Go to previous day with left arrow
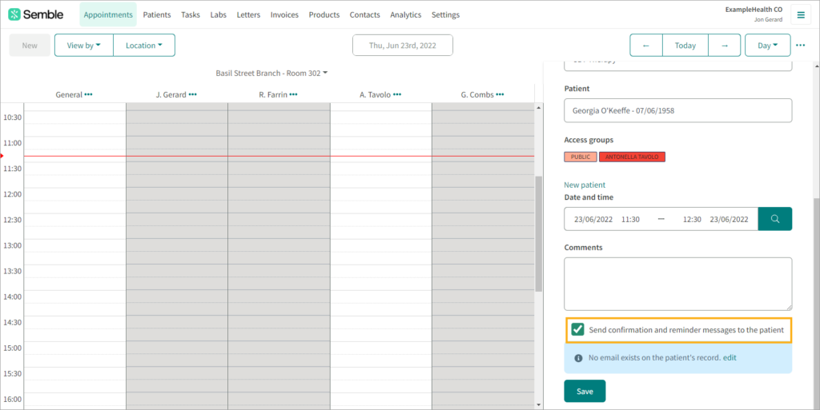820x410 pixels. tap(646, 46)
